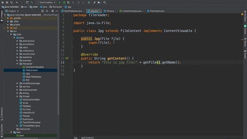The width and height of the screenshot is (247, 139).
Task: Open the Favorites tool window tab
Action: click(x=2, y=131)
